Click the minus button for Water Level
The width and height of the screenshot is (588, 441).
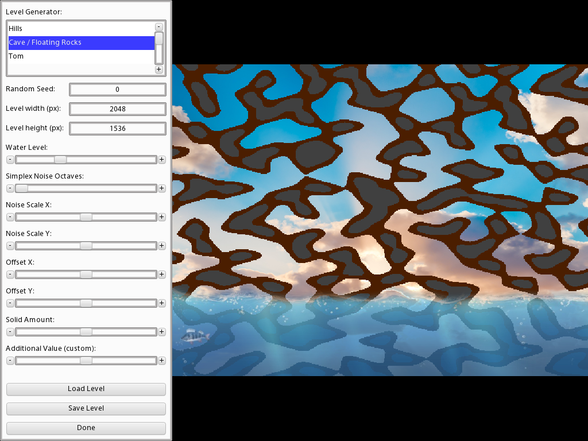pyautogui.click(x=10, y=160)
